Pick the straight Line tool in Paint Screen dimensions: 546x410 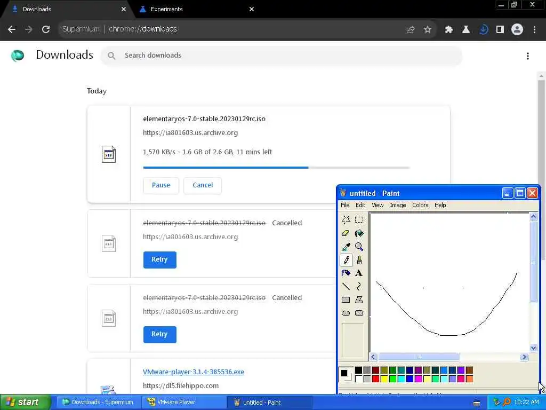pos(346,287)
